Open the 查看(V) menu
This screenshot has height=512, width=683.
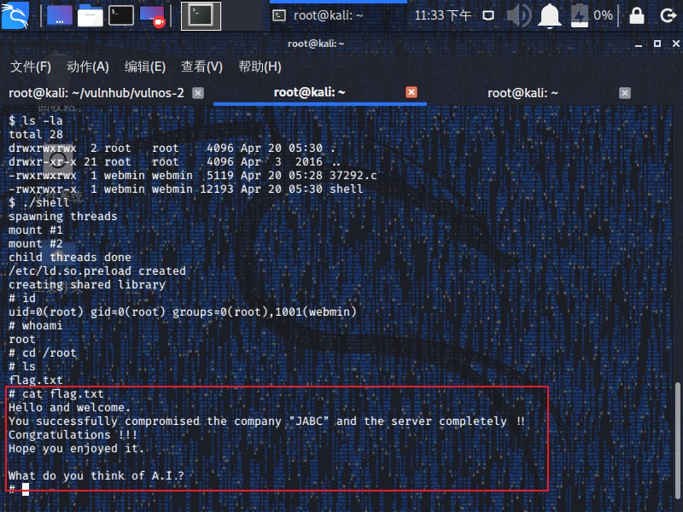click(x=201, y=67)
